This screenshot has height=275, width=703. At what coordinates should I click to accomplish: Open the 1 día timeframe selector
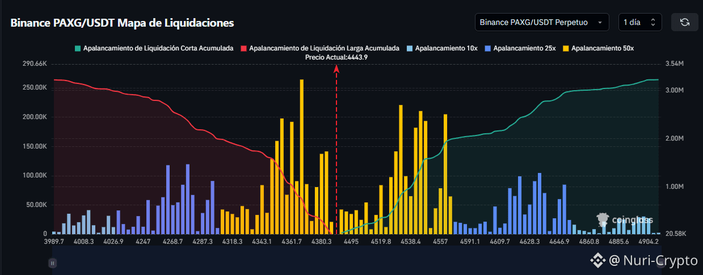click(640, 22)
